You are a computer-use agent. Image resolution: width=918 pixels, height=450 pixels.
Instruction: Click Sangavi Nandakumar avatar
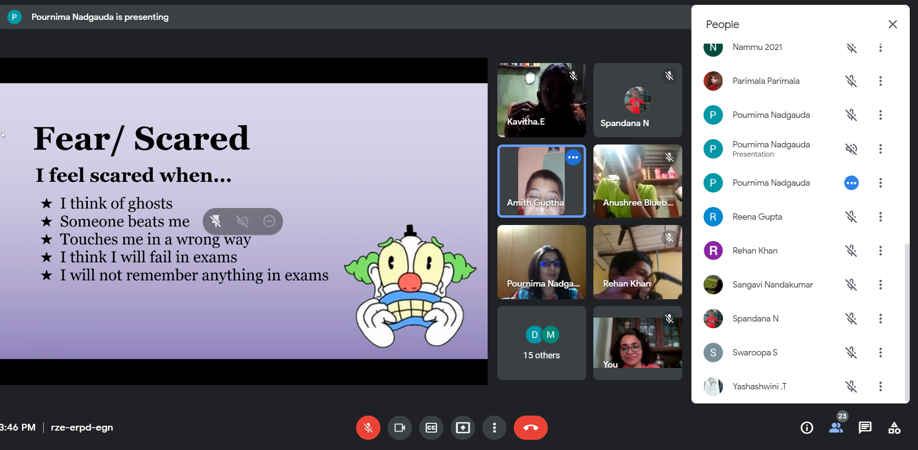[713, 285]
